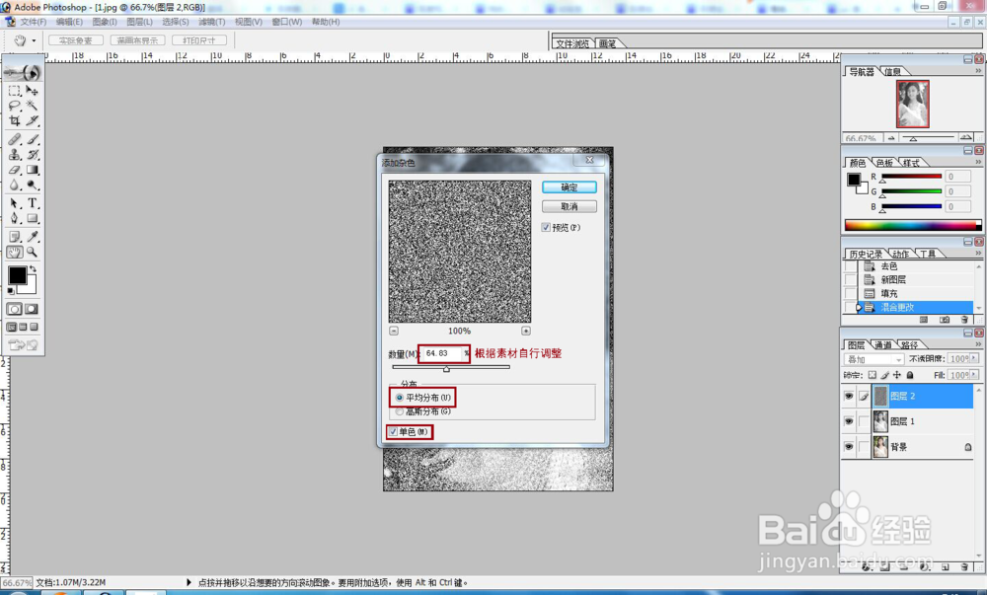This screenshot has width=987, height=595.
Task: Click the noise amount slider handle
Action: [446, 369]
